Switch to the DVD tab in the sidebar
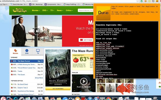 (27, 52)
